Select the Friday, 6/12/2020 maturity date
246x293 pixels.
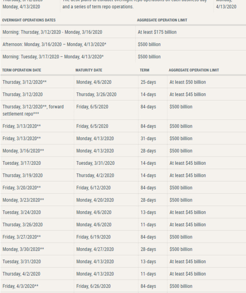point(93,188)
